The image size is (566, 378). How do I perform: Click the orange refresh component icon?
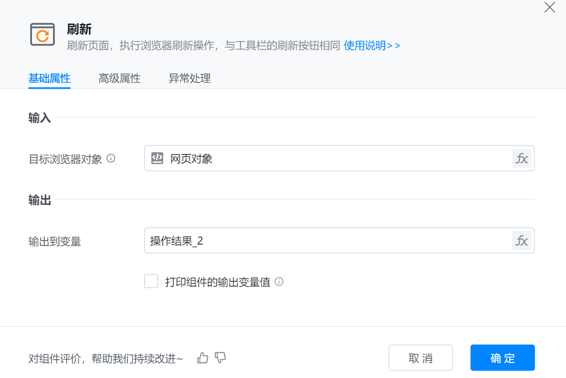[42, 35]
